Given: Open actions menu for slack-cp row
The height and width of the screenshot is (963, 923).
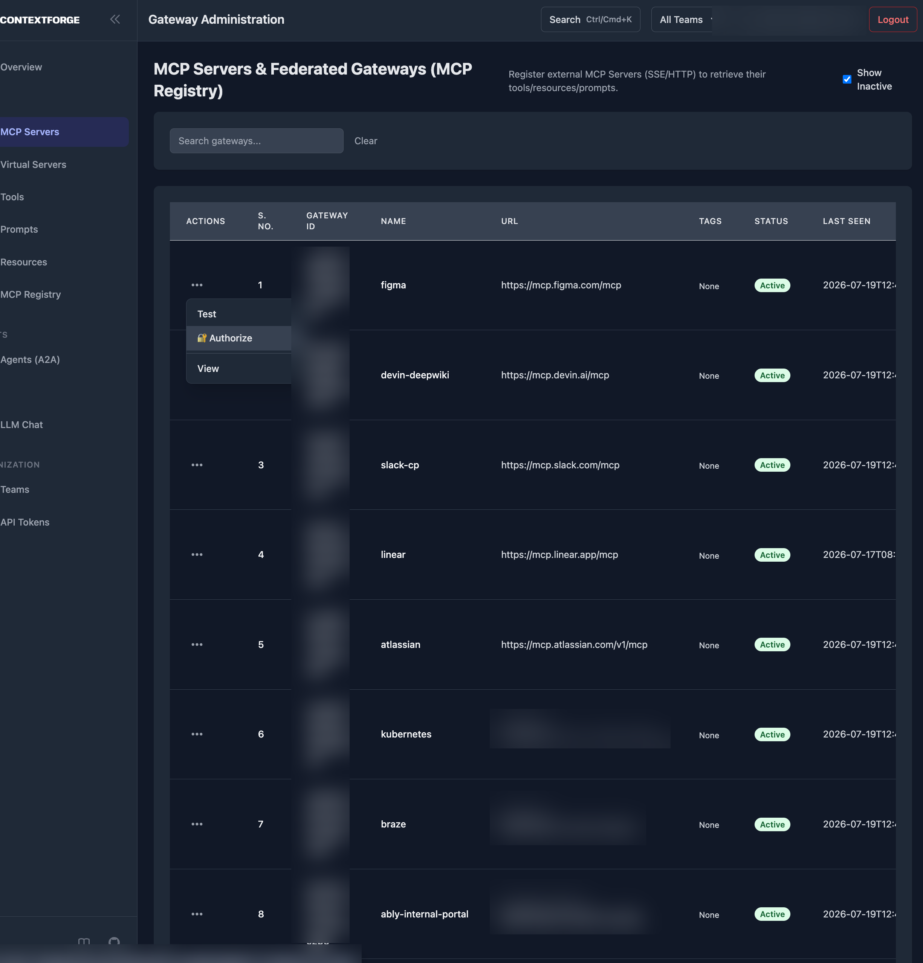Looking at the screenshot, I should click(x=197, y=465).
